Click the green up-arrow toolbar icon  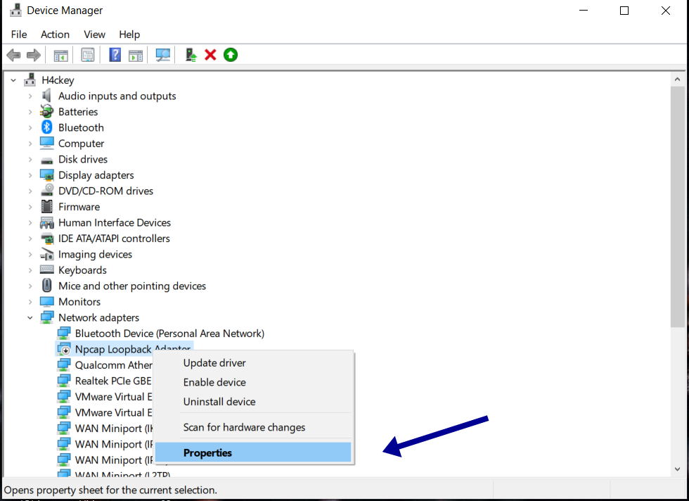230,54
